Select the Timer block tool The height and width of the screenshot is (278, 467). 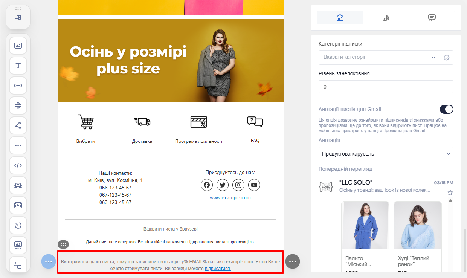(x=18, y=225)
